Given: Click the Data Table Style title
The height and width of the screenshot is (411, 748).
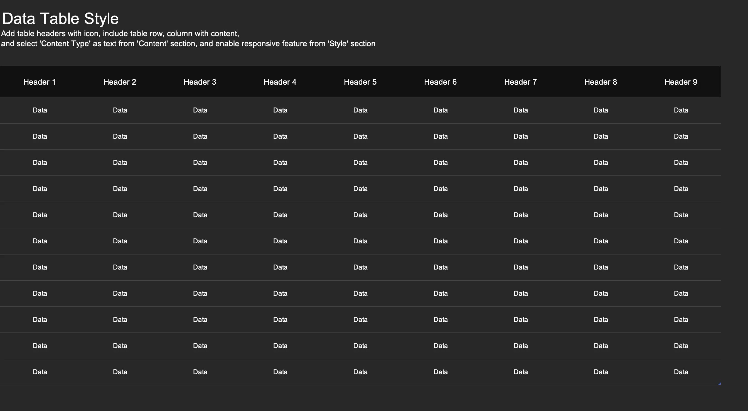Looking at the screenshot, I should click(60, 19).
